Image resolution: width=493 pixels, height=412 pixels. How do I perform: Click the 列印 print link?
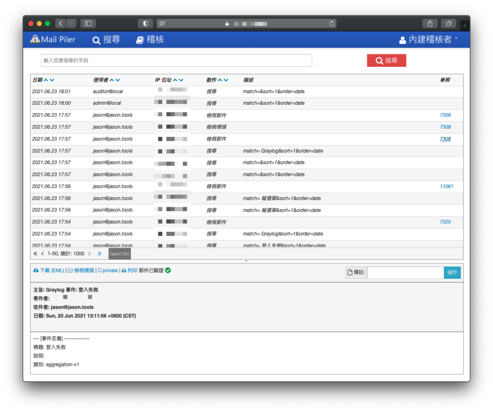pos(130,270)
